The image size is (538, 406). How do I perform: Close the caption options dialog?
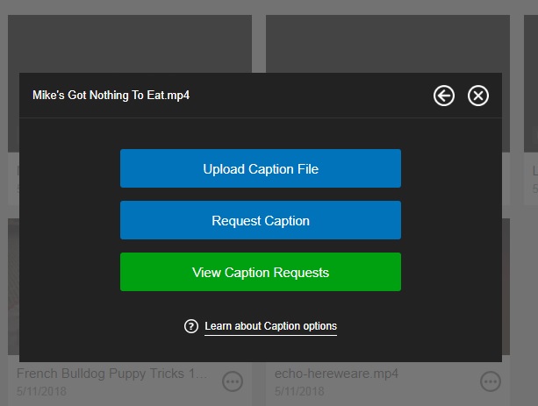click(x=478, y=96)
